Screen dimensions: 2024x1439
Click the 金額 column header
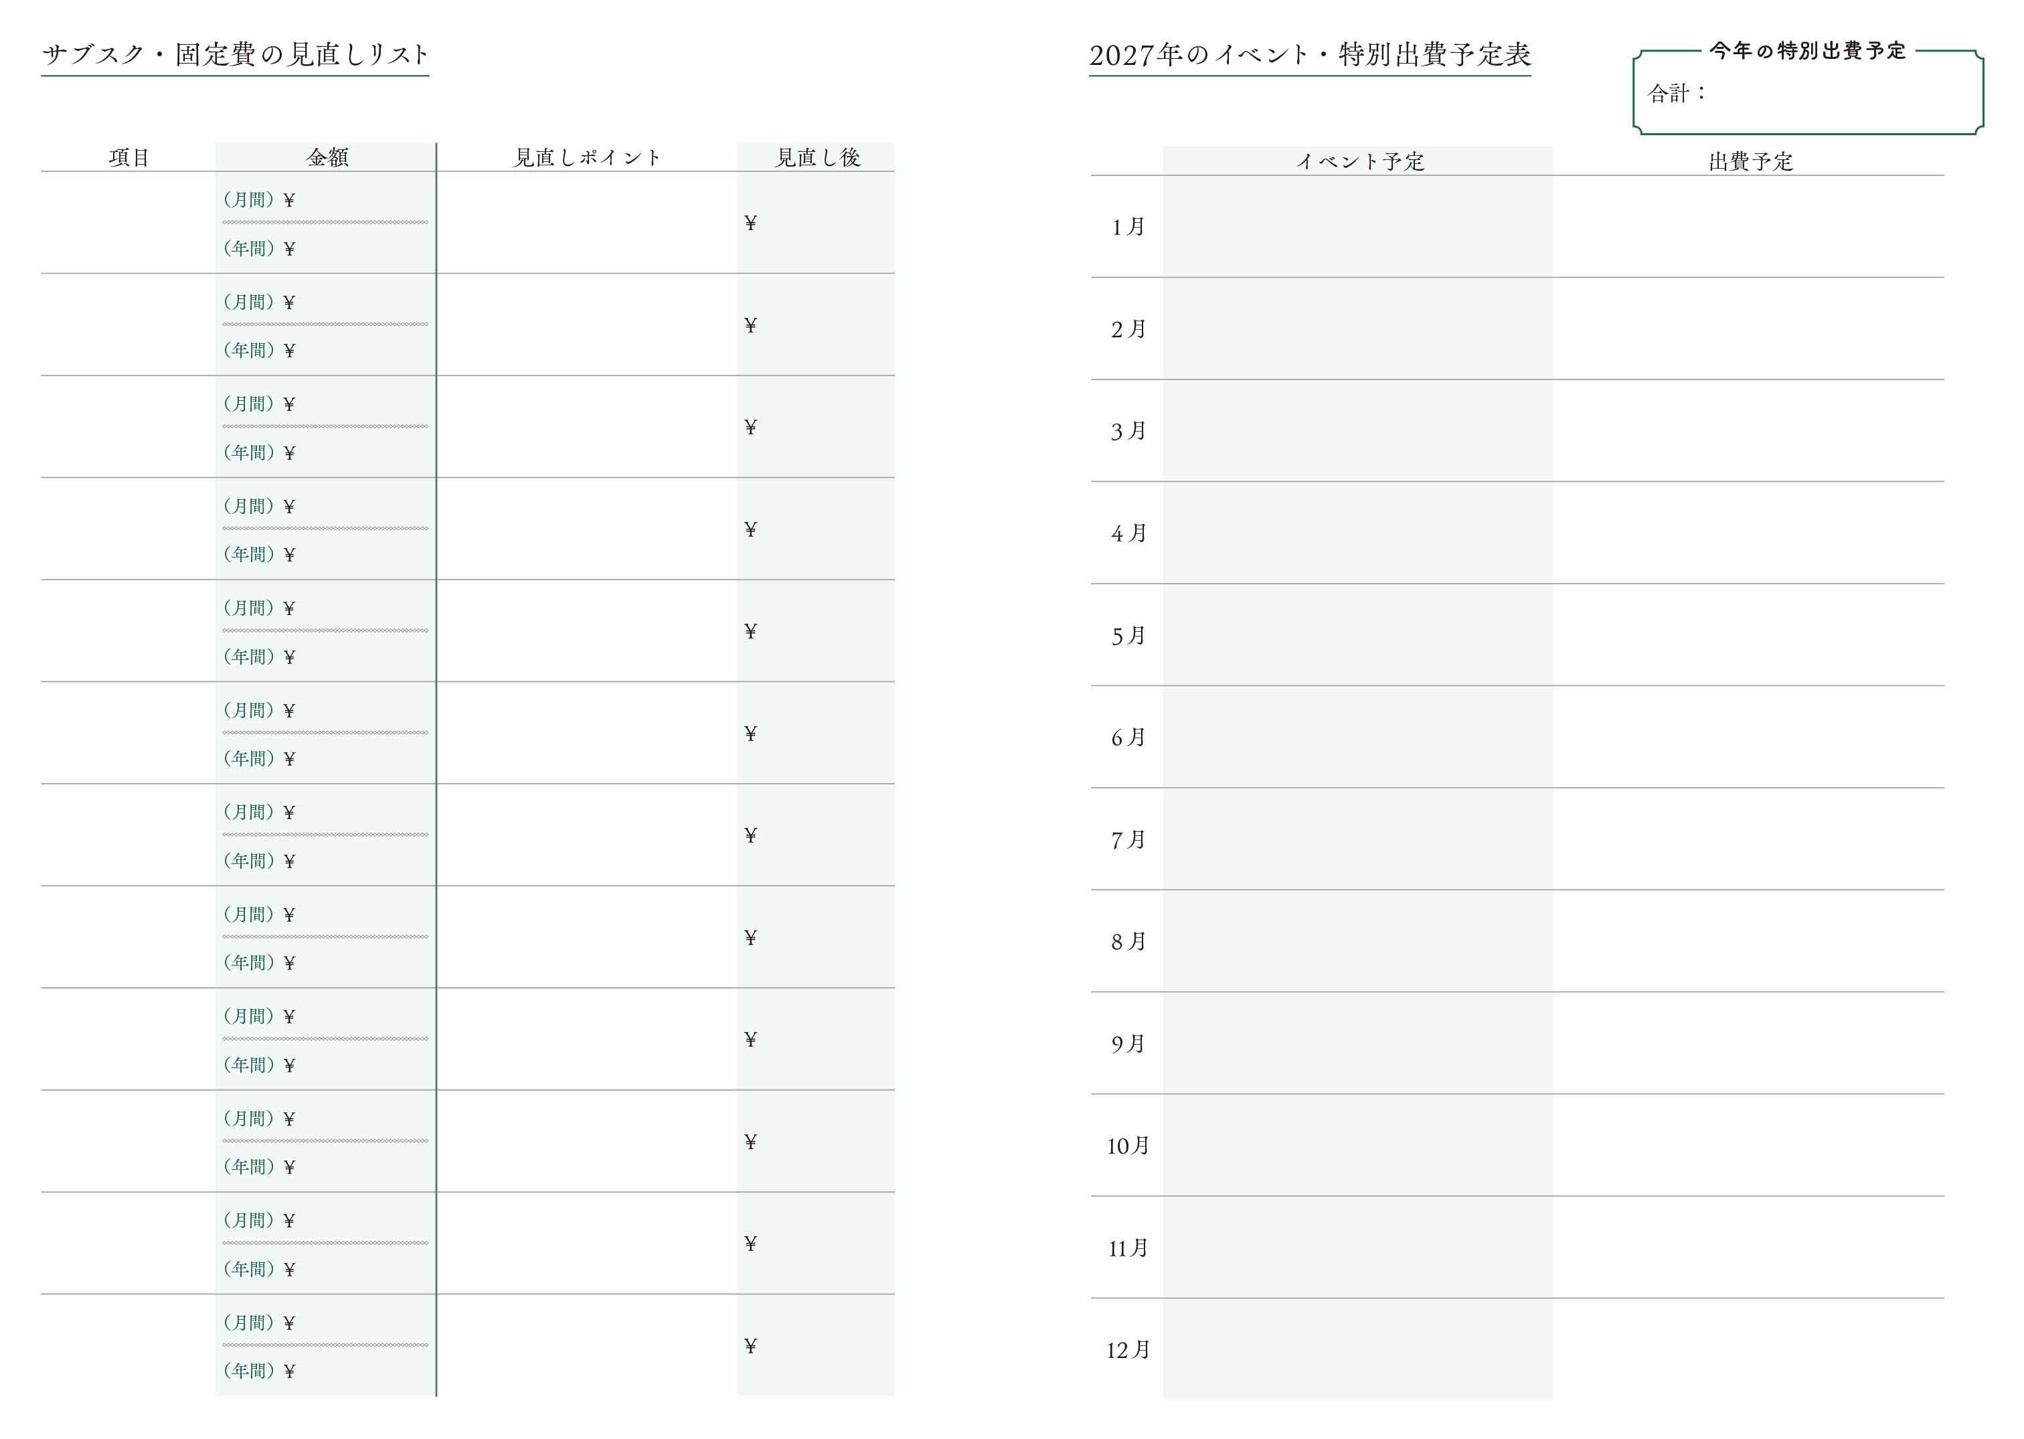coord(327,158)
